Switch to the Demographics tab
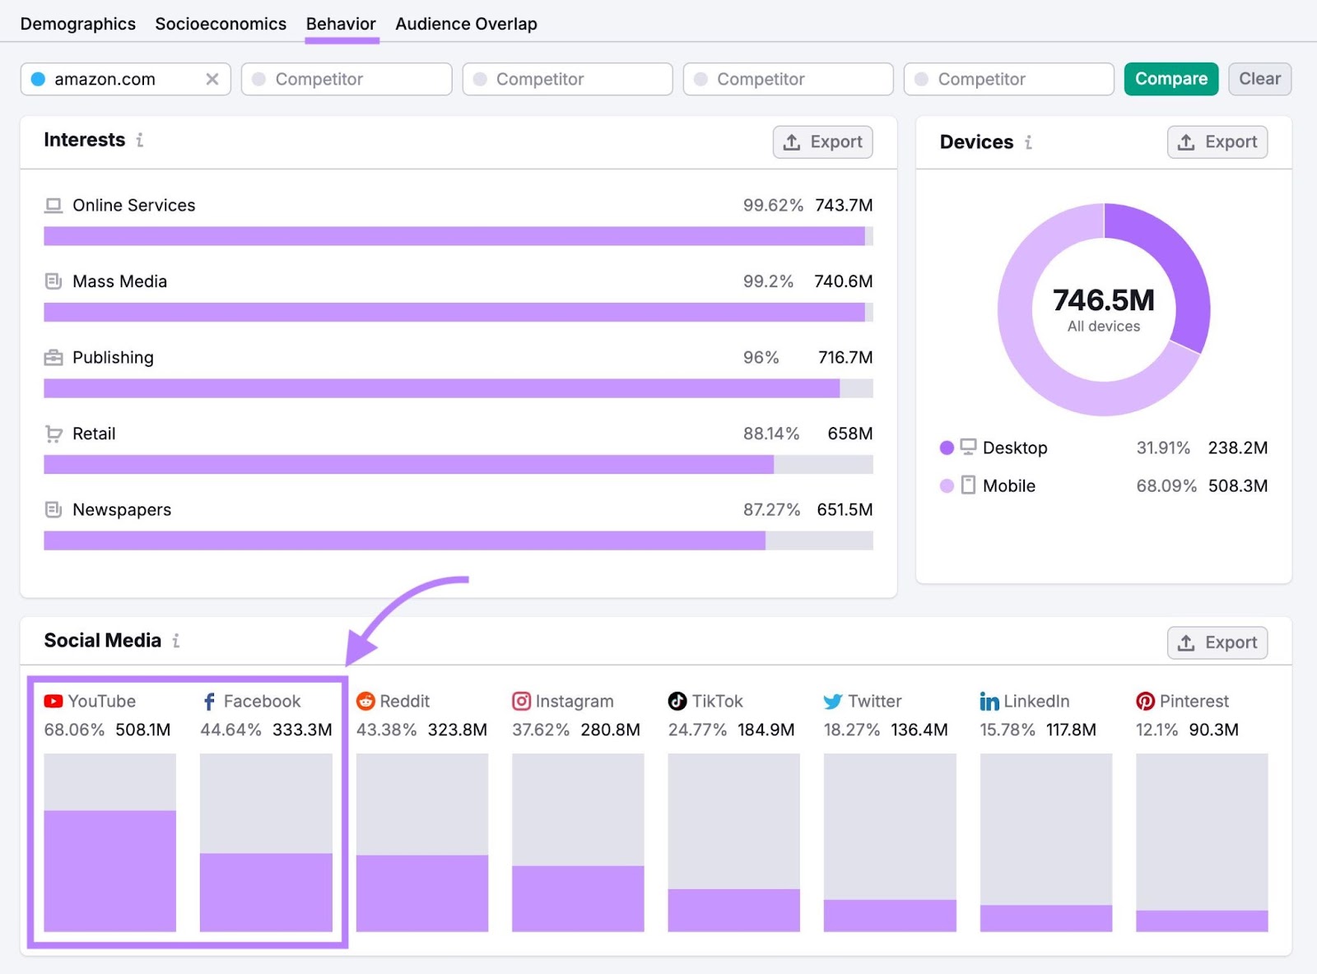This screenshot has width=1317, height=974. (77, 23)
